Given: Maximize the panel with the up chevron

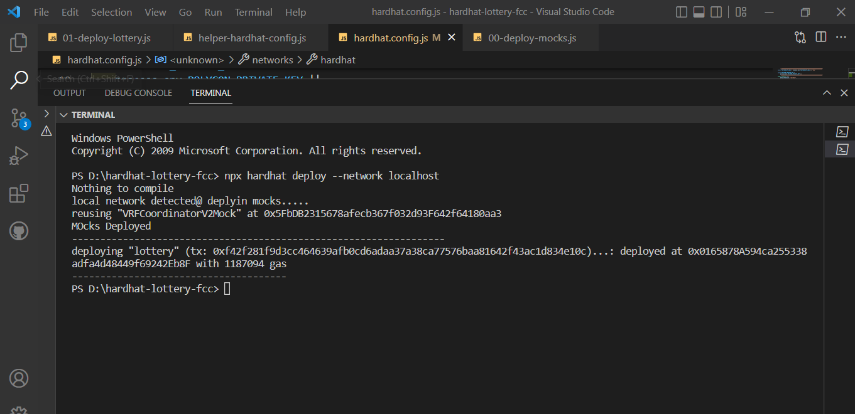Looking at the screenshot, I should click(827, 93).
